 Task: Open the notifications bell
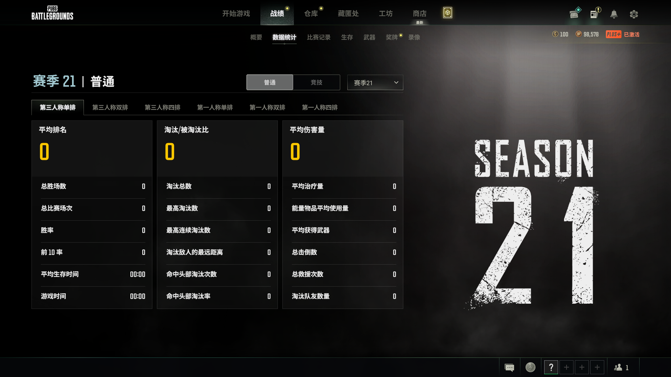click(614, 14)
